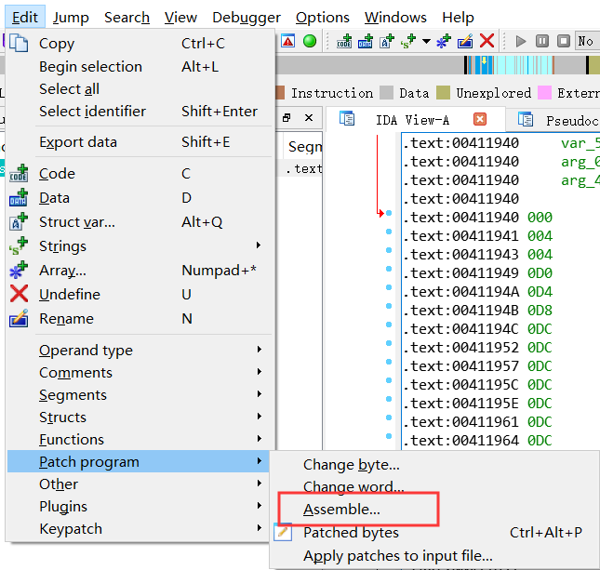The height and width of the screenshot is (570, 600).
Task: Click the toolbar Rename pencil icon
Action: pyautogui.click(x=465, y=41)
